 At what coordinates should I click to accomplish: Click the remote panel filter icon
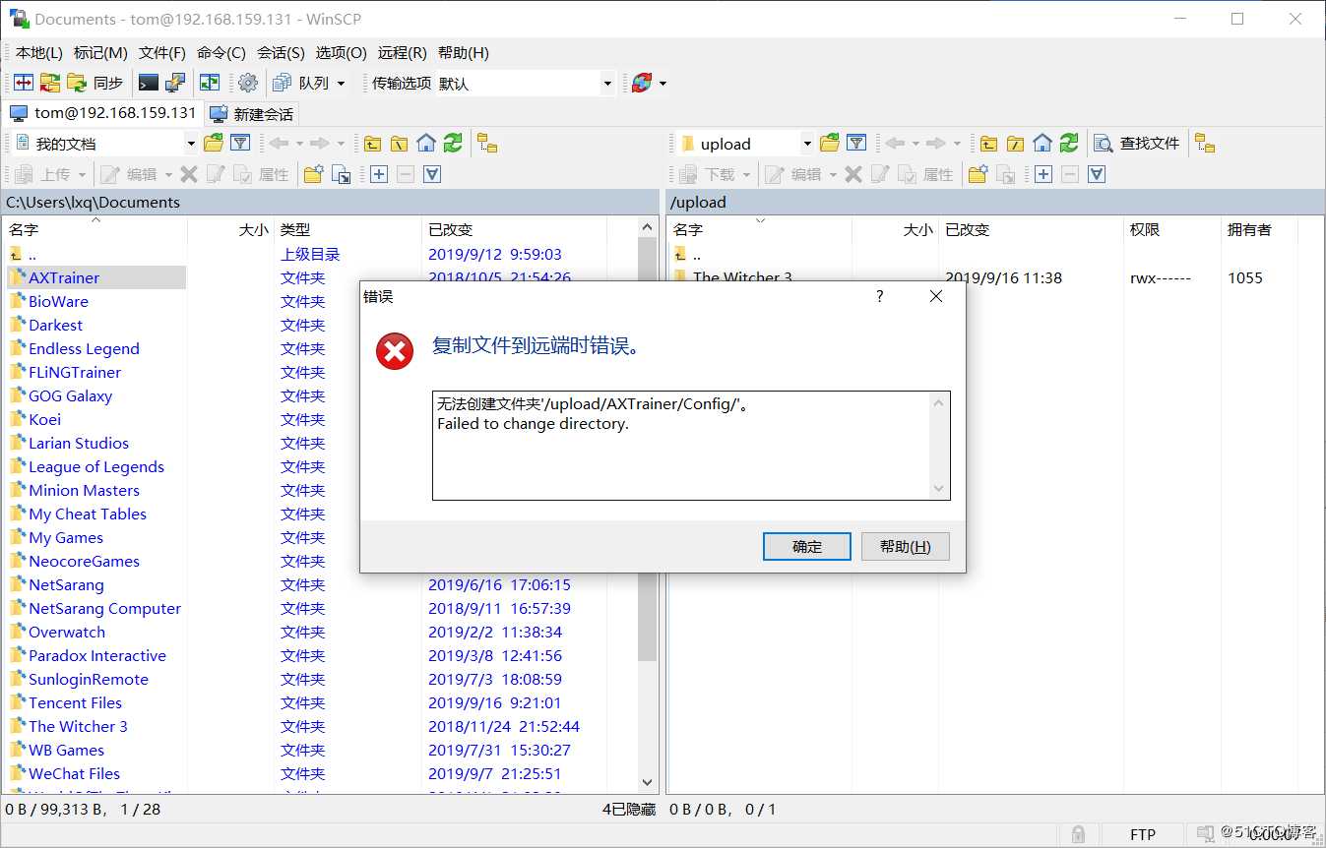(856, 144)
